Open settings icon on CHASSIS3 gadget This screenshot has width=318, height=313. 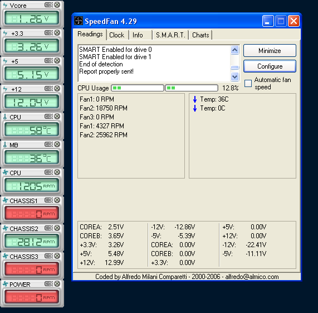[x=48, y=256]
